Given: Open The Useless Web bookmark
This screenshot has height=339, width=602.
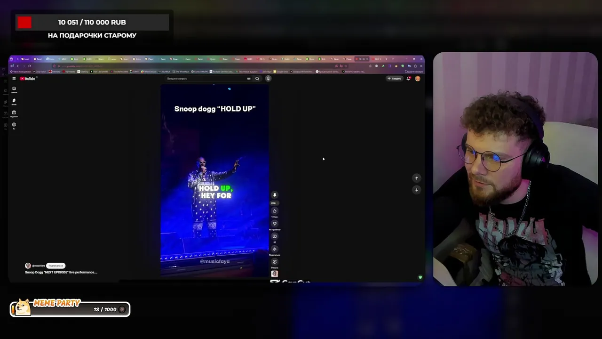Looking at the screenshot, I should coord(119,72).
